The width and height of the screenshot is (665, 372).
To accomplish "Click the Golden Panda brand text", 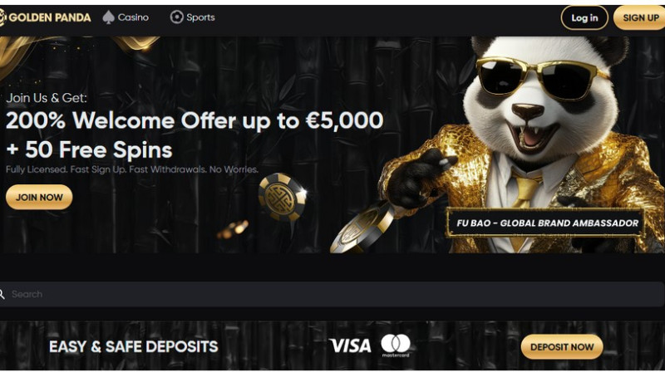I will coord(50,17).
